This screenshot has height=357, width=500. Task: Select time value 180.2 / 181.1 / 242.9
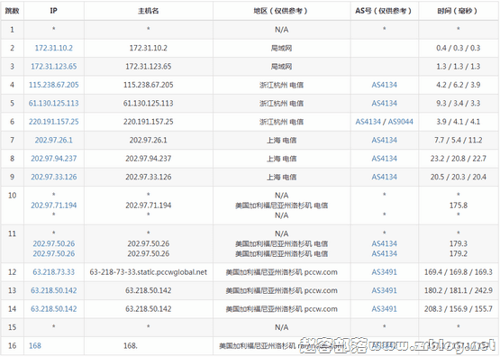pyautogui.click(x=459, y=290)
